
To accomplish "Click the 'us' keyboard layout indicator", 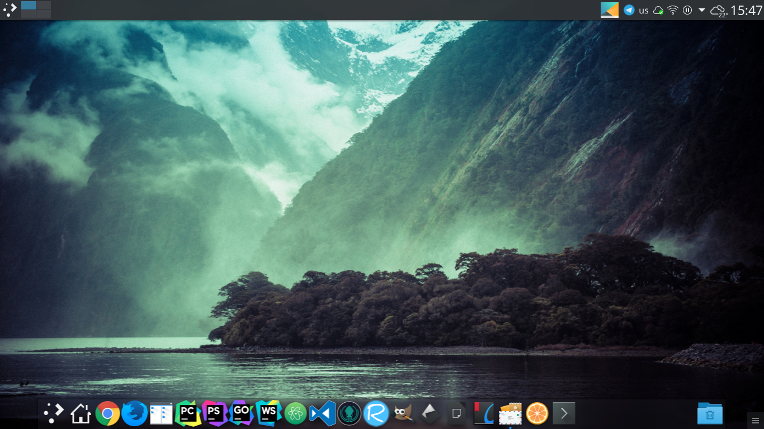I will [644, 10].
